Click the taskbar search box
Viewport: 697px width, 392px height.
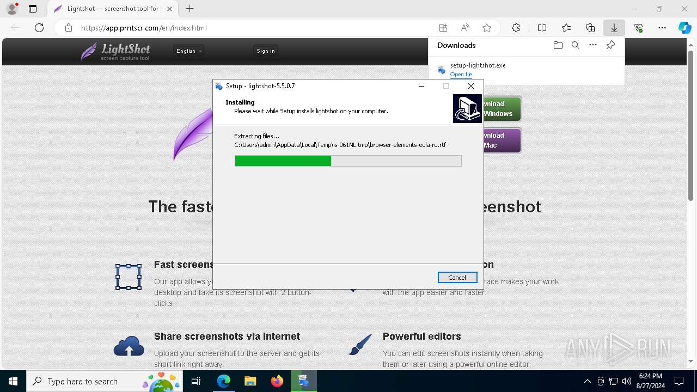pos(105,381)
